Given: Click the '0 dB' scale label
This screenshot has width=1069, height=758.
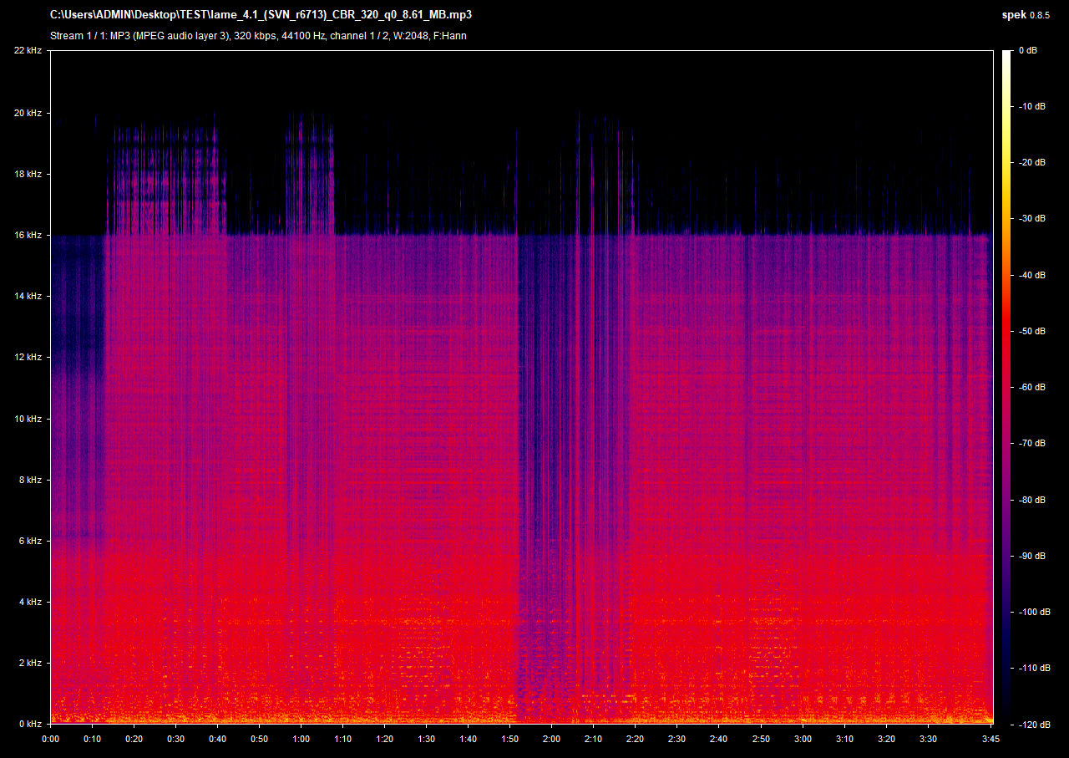Looking at the screenshot, I should click(1029, 51).
